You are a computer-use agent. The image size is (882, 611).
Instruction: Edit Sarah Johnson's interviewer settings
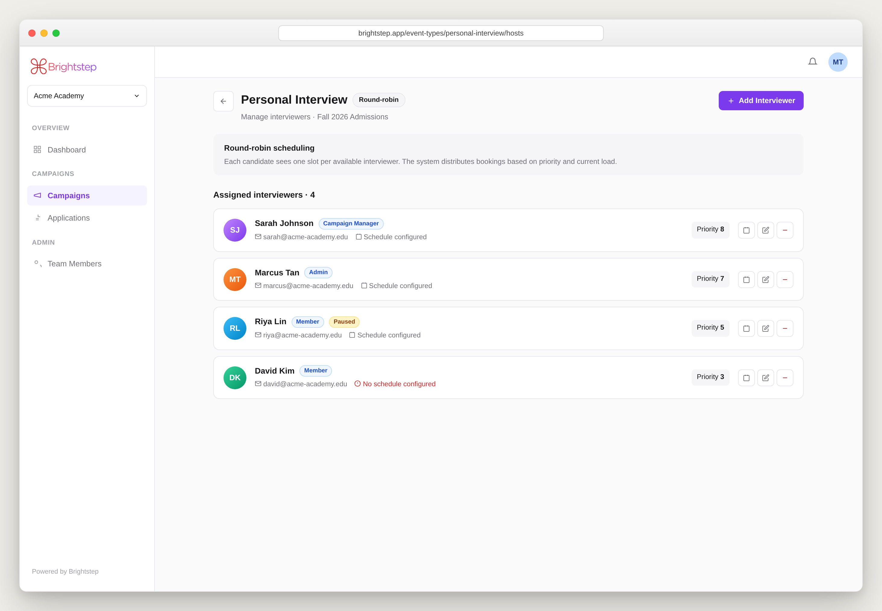[x=766, y=230]
